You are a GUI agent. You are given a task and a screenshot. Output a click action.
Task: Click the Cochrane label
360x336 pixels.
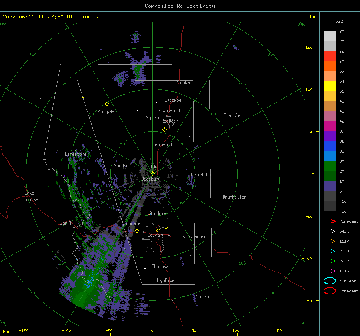pos(131,223)
